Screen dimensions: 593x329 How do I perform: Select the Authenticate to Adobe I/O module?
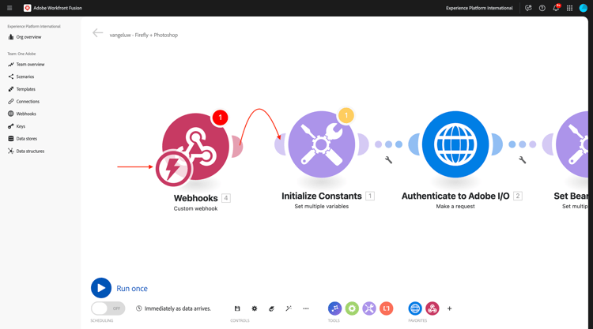coord(455,144)
